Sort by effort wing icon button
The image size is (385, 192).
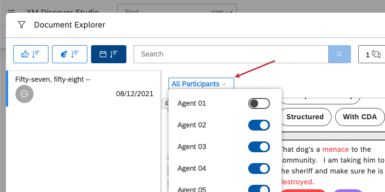[x=70, y=54]
